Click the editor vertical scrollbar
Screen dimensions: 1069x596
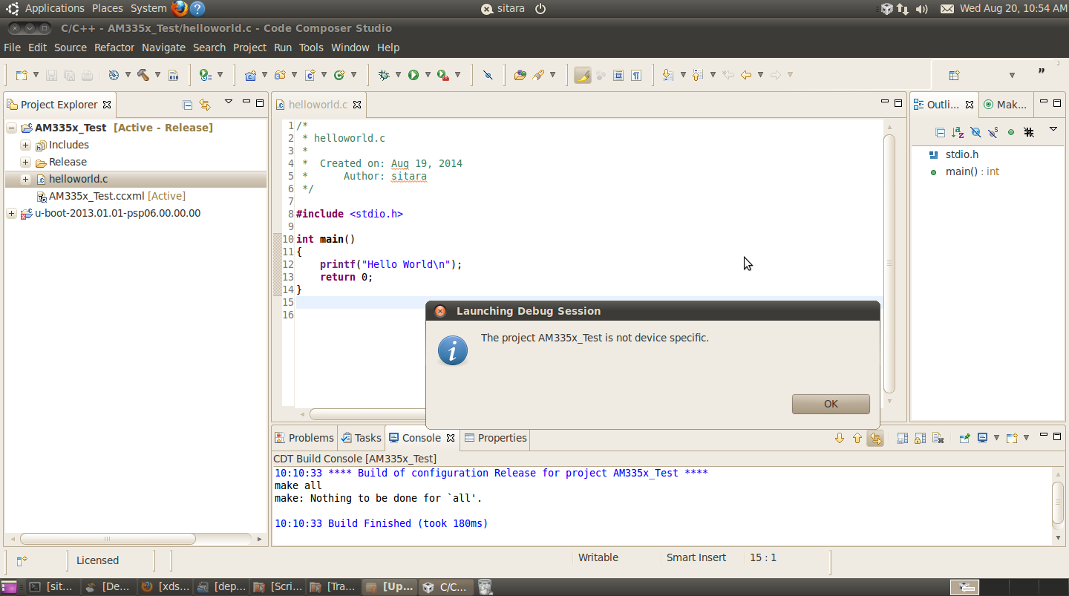click(889, 263)
